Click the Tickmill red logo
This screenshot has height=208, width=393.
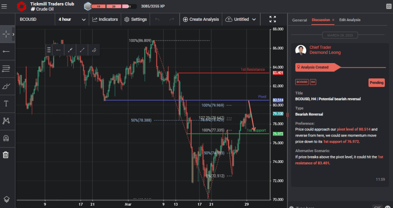[x=21, y=7]
